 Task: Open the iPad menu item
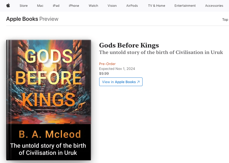(56, 6)
